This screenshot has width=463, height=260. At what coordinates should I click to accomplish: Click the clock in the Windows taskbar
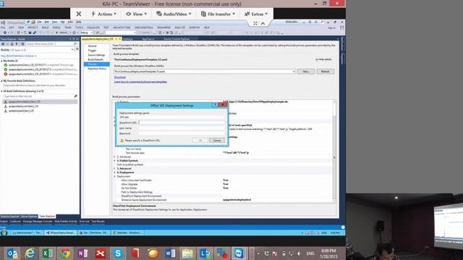(328, 253)
